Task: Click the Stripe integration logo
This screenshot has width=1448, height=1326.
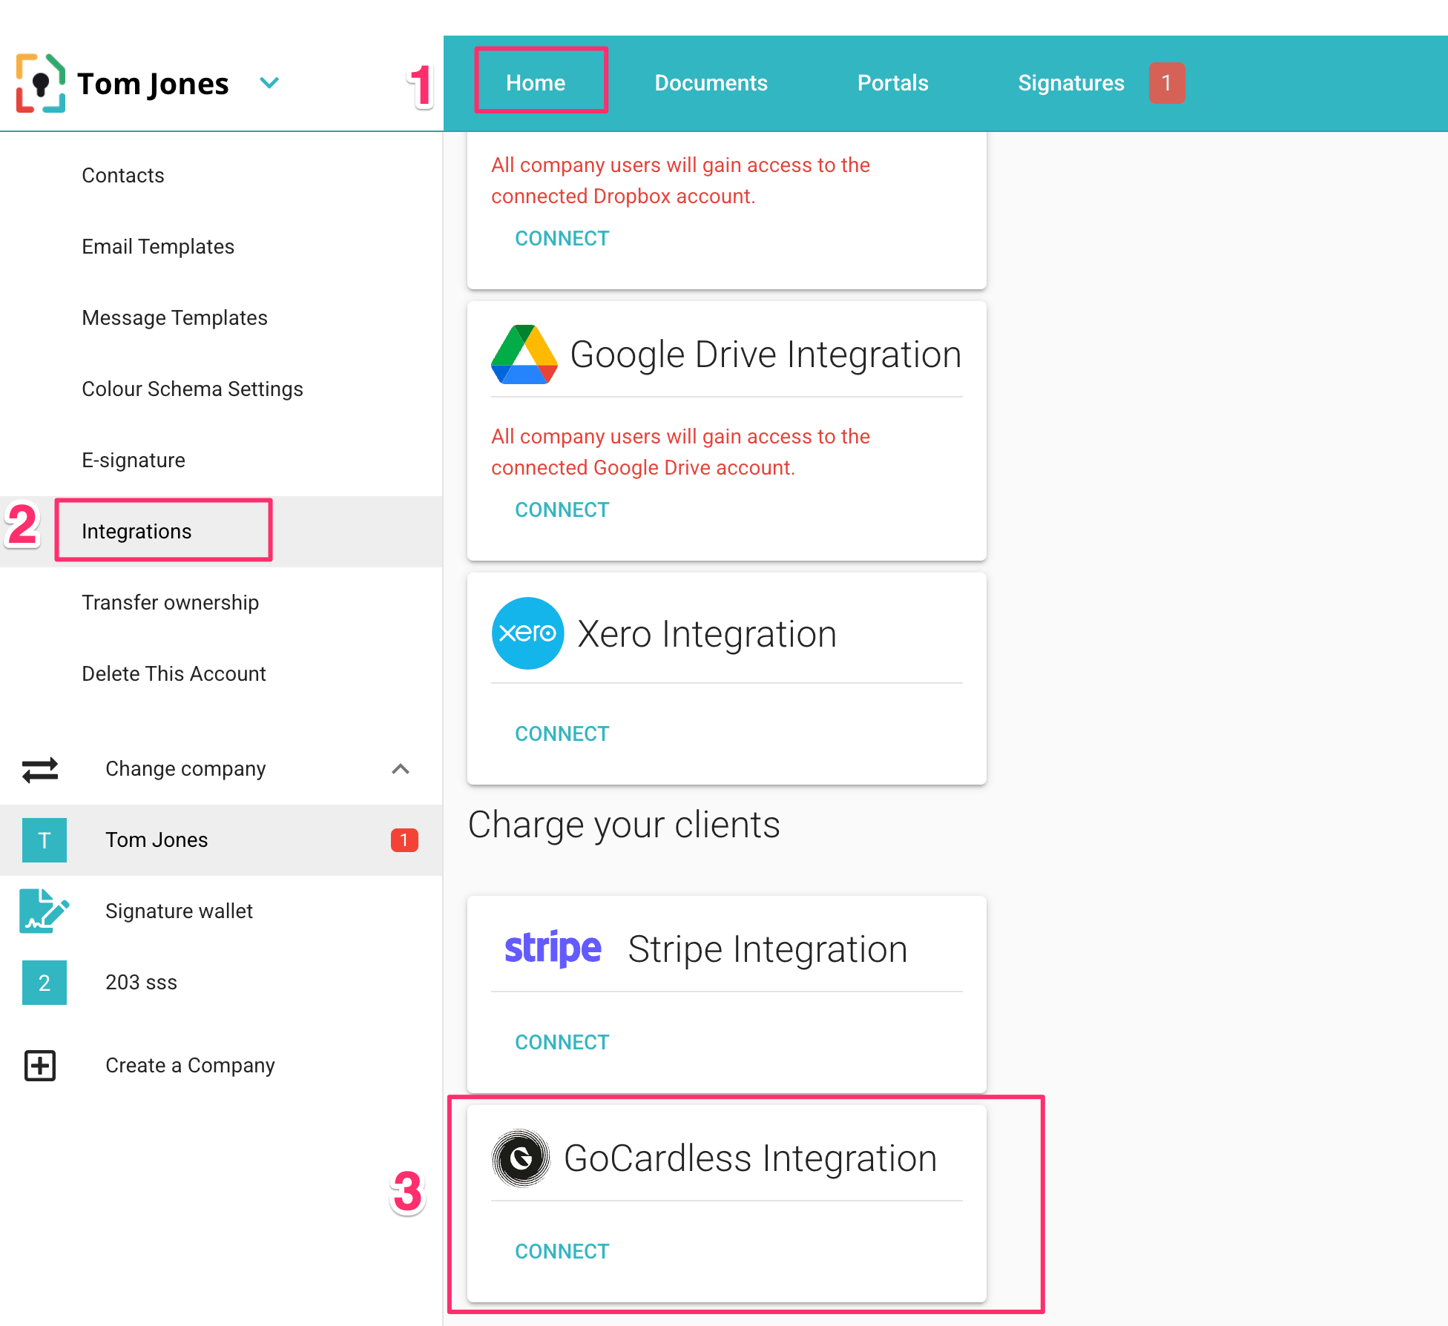Action: (552, 948)
